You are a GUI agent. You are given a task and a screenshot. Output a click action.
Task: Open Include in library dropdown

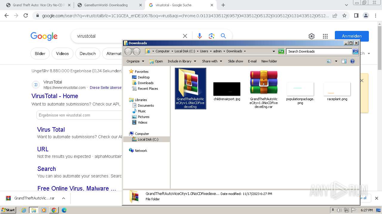pyautogui.click(x=182, y=61)
